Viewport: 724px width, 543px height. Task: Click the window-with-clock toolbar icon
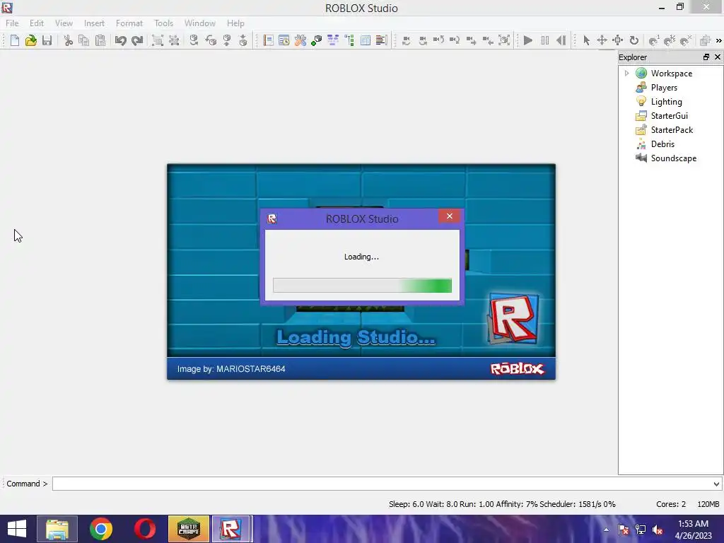pyautogui.click(x=284, y=40)
